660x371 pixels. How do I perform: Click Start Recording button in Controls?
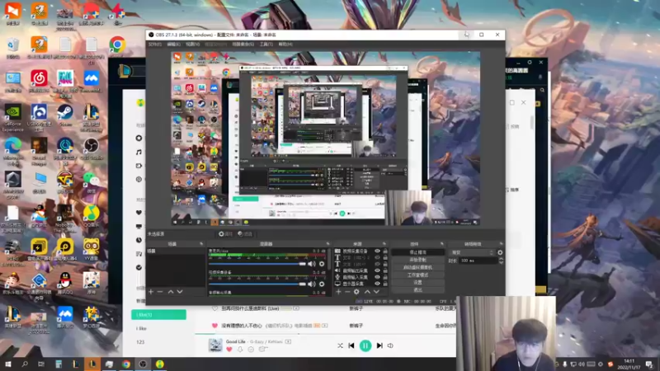417,260
